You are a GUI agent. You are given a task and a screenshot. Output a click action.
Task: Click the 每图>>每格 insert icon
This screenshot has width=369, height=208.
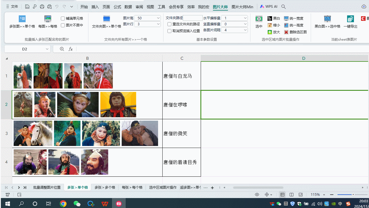point(48,19)
